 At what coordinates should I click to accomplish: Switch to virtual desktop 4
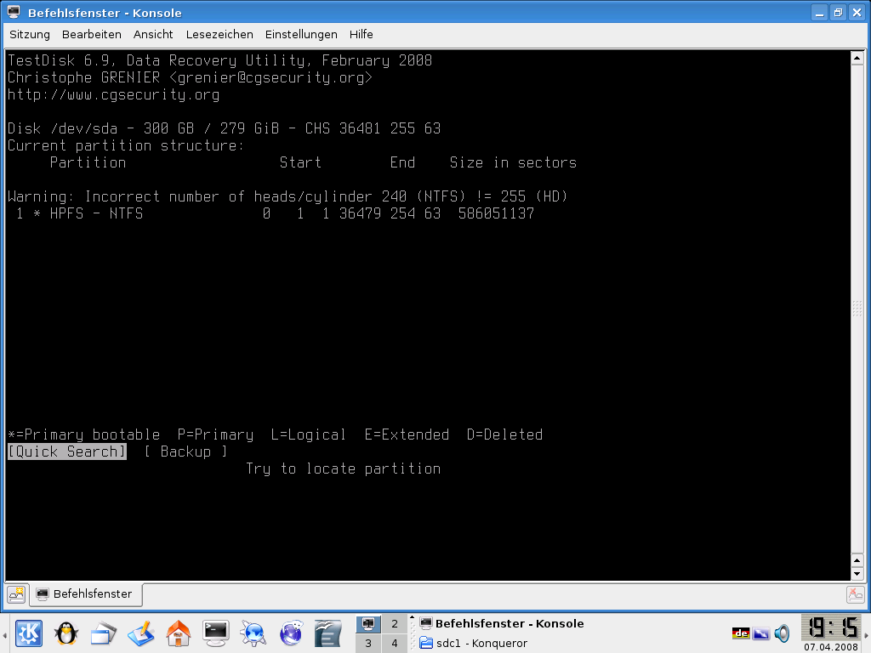(395, 643)
